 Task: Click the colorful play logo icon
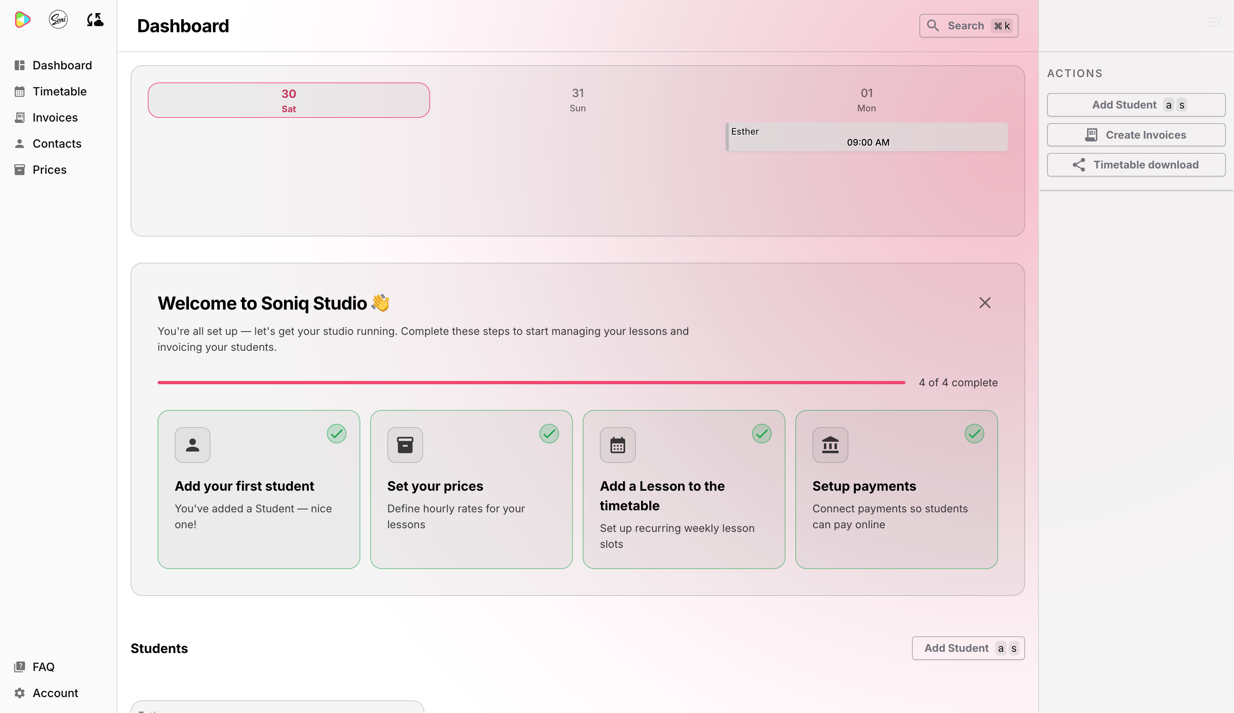22,20
